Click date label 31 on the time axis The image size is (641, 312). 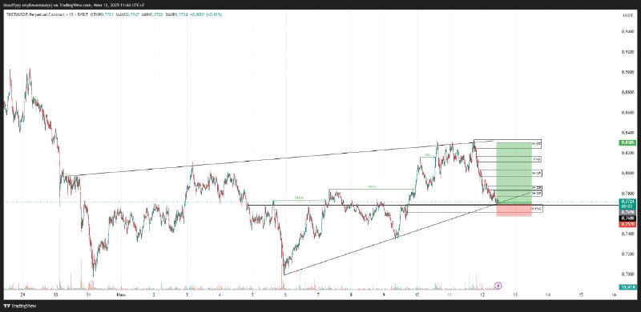(x=88, y=295)
